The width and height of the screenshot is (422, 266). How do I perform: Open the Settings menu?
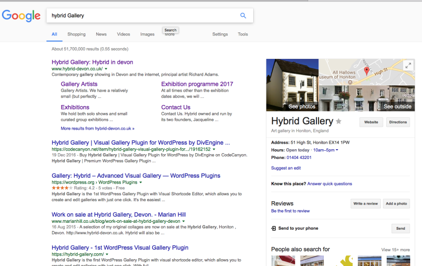(x=220, y=34)
